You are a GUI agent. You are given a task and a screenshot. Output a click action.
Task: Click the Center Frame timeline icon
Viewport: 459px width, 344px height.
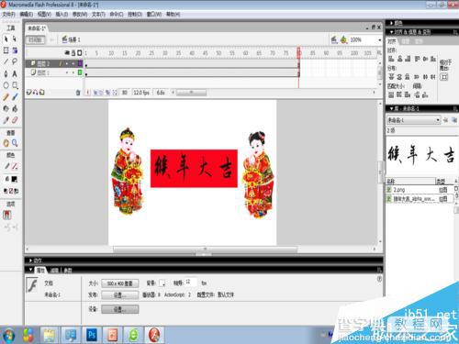coord(88,93)
